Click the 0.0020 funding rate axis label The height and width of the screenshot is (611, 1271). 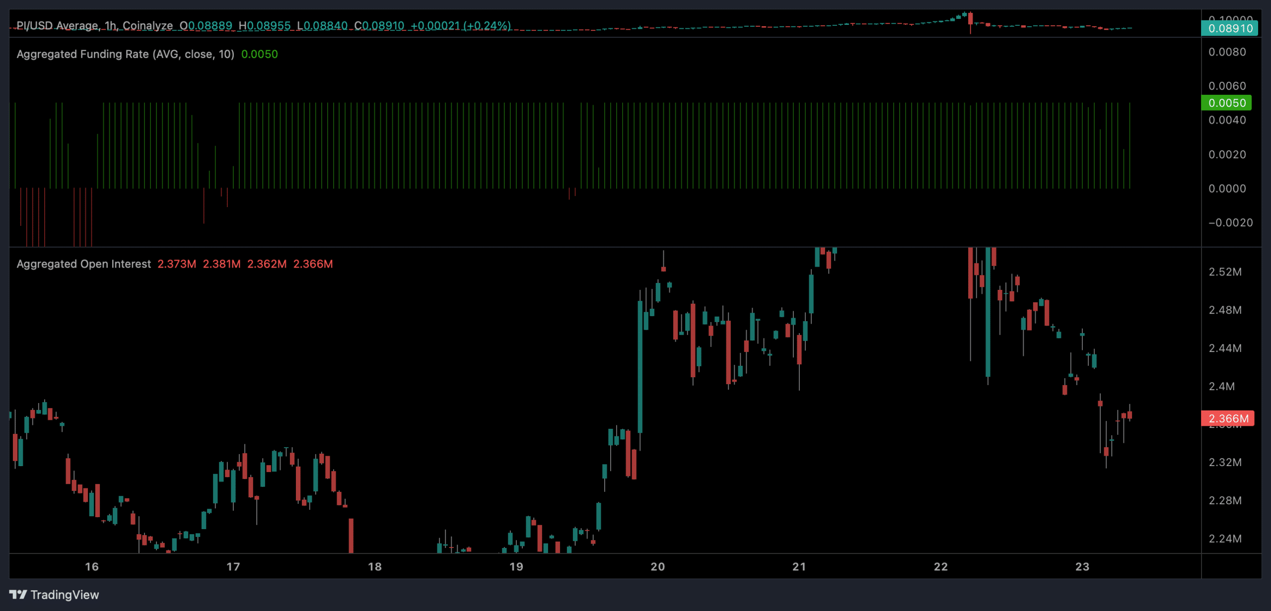tap(1227, 155)
